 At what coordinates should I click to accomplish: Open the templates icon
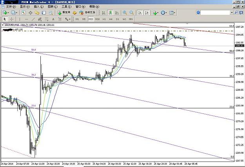[x=171, y=13]
